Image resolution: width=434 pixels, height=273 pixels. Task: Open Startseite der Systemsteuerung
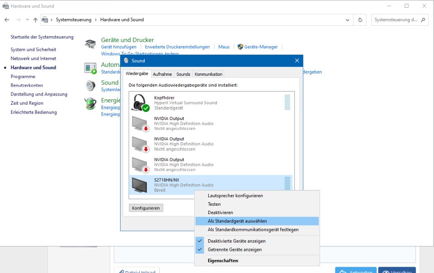click(x=42, y=37)
